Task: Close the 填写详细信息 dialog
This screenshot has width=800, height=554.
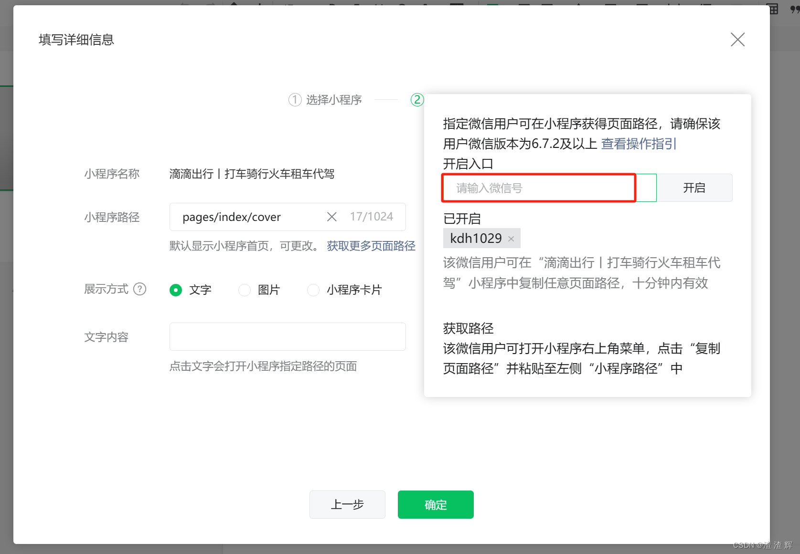Action: (x=737, y=40)
